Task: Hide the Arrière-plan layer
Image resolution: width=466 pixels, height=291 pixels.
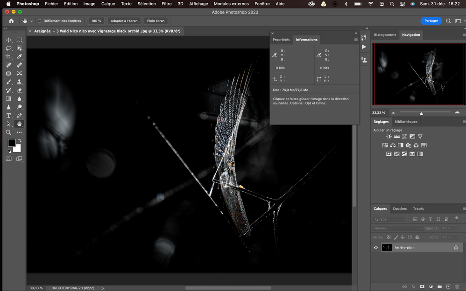Action: tap(376, 248)
